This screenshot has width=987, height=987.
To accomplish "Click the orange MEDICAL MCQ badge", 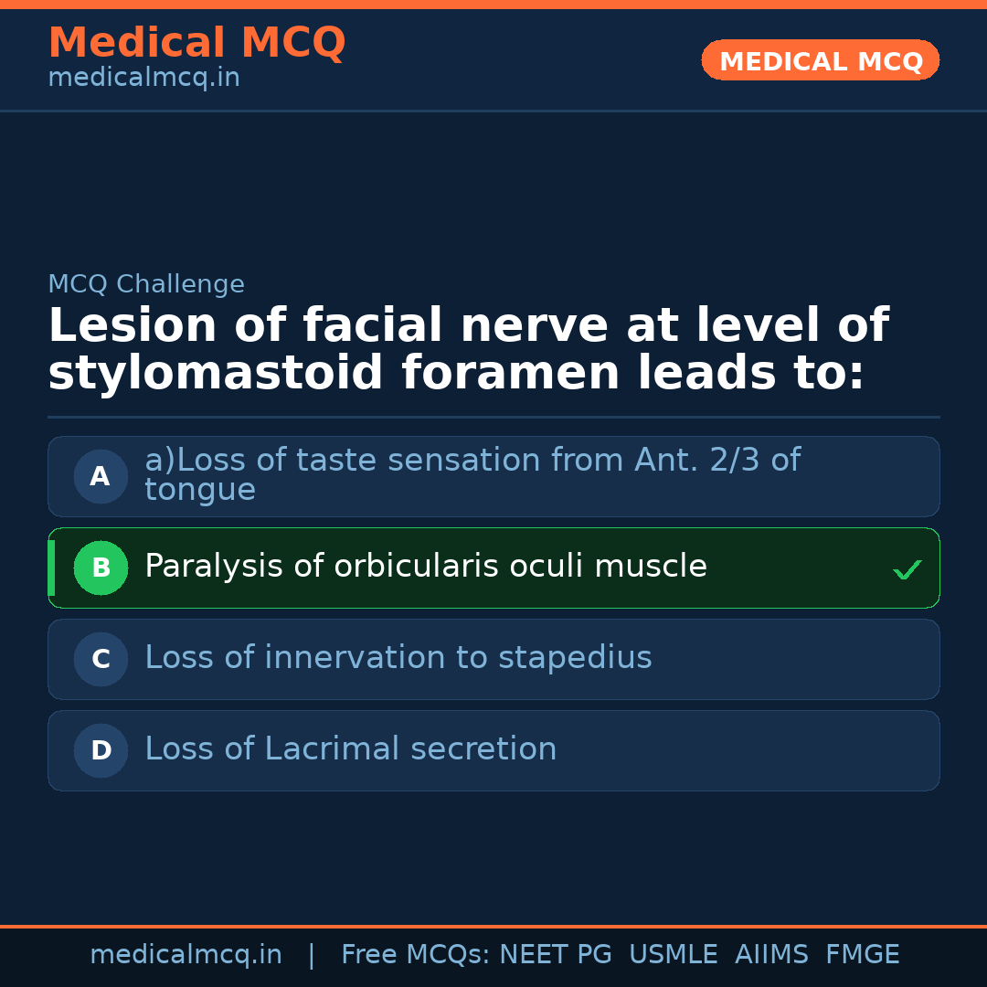I will coord(820,60).
